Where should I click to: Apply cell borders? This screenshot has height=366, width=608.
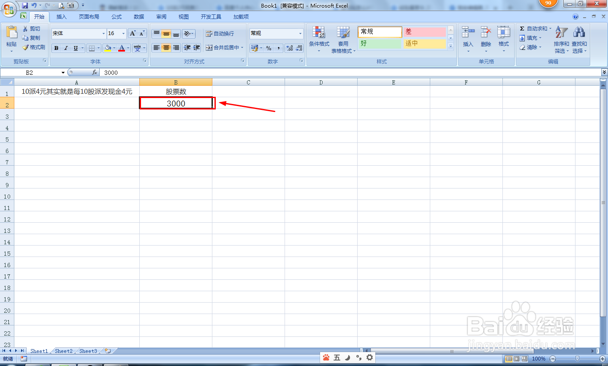pos(92,48)
